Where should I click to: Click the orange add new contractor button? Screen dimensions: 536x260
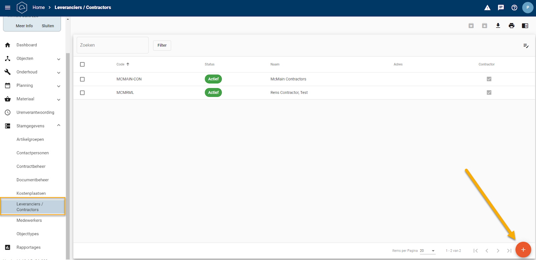point(523,250)
